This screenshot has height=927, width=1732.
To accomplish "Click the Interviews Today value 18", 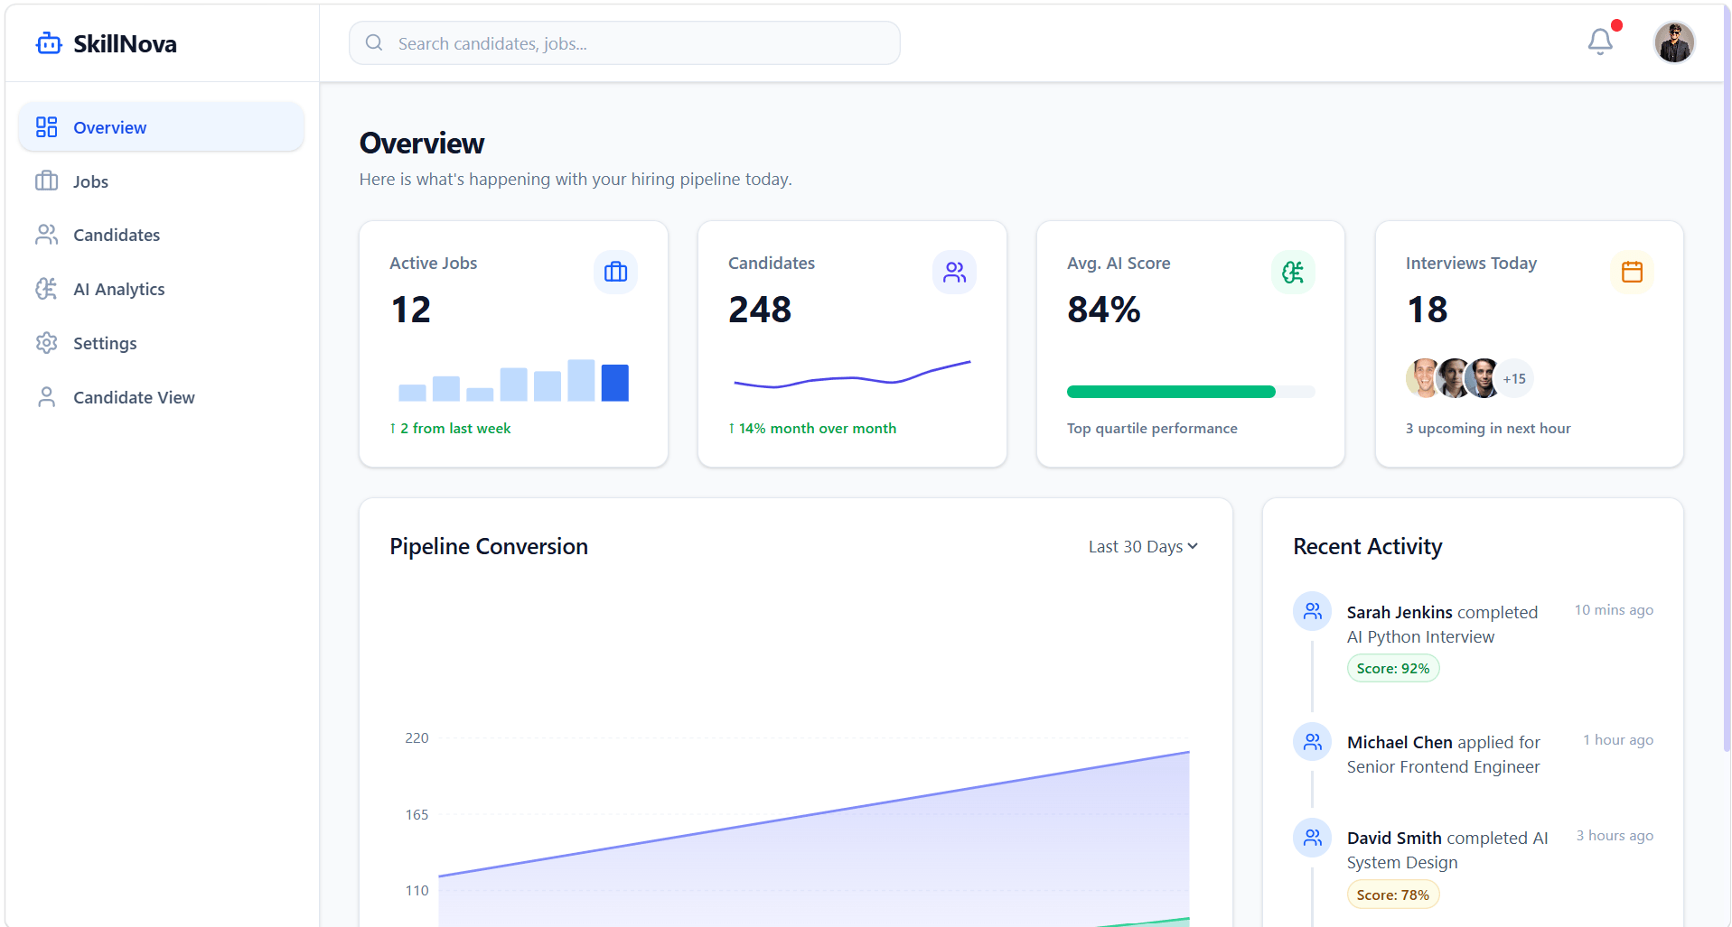I will coord(1427,310).
